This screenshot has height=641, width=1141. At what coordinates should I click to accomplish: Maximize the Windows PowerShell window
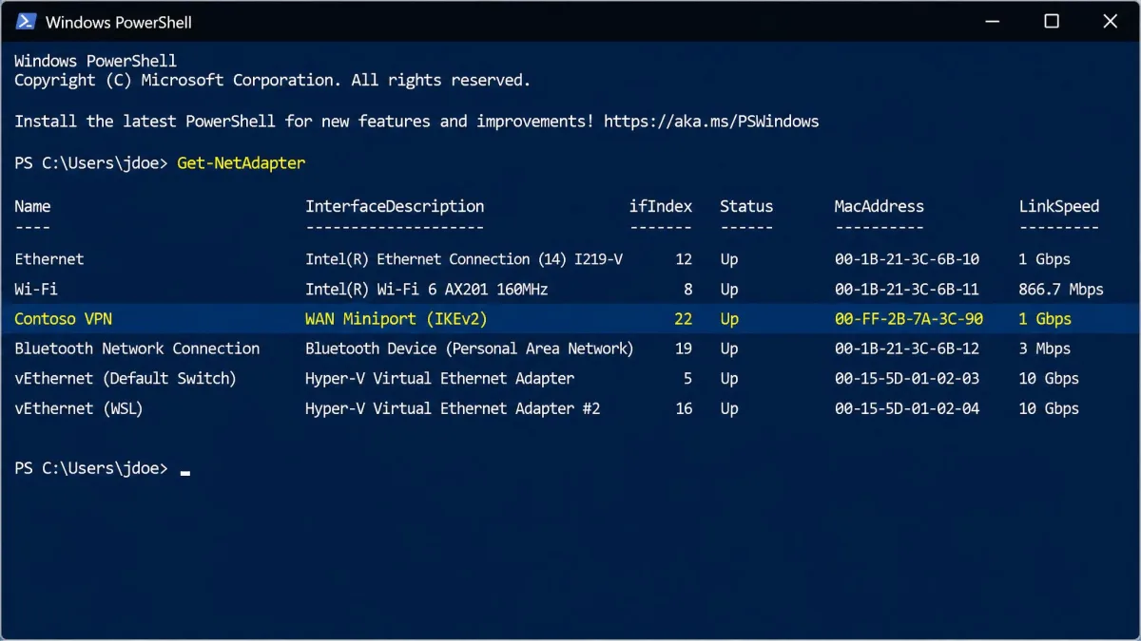click(1052, 21)
